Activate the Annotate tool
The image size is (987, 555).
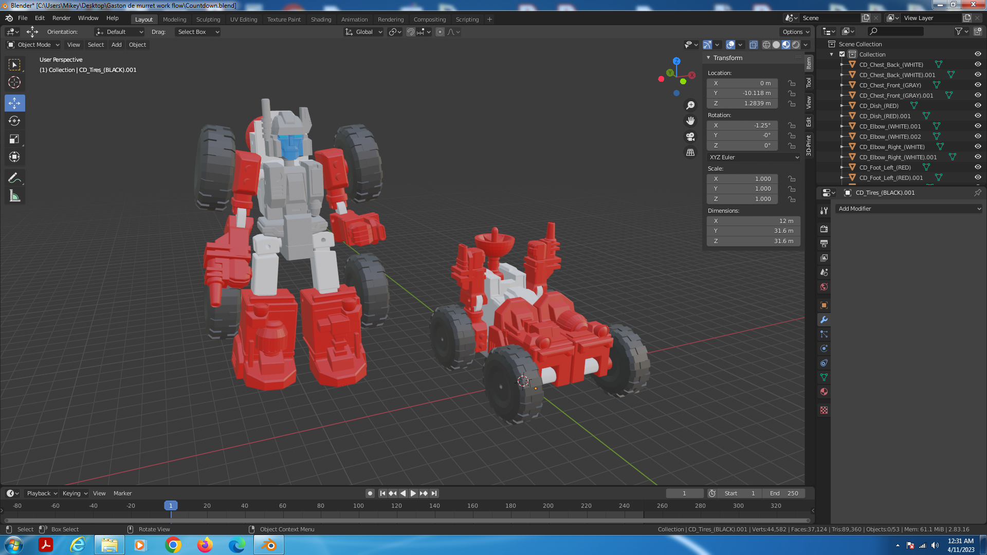(x=14, y=178)
